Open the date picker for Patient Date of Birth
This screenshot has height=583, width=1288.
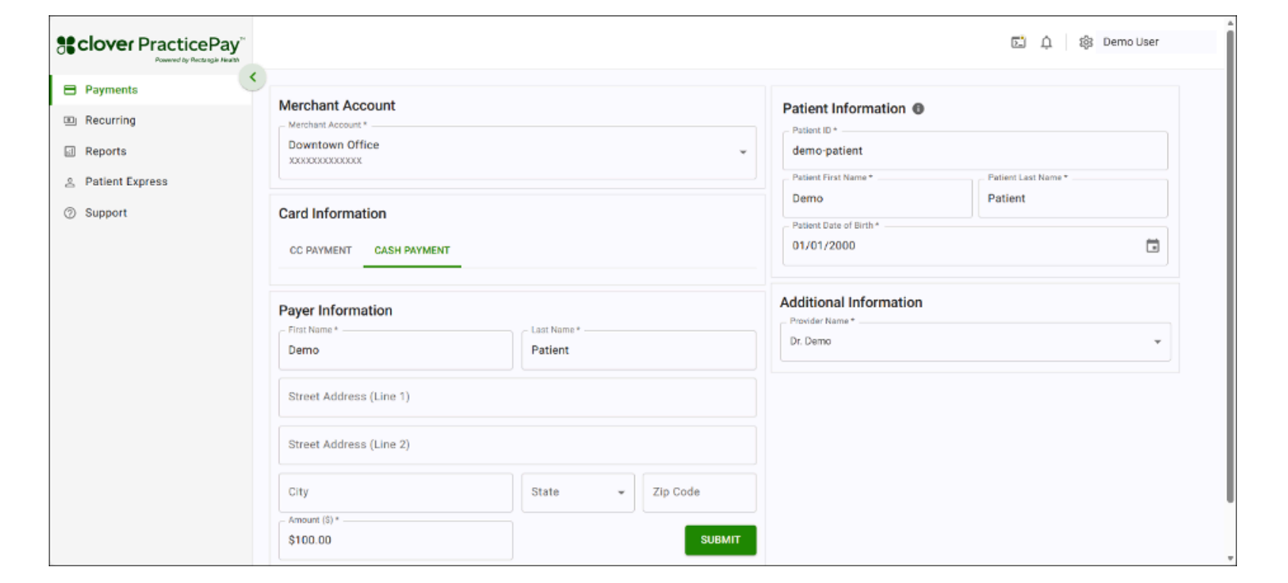[x=1153, y=246]
